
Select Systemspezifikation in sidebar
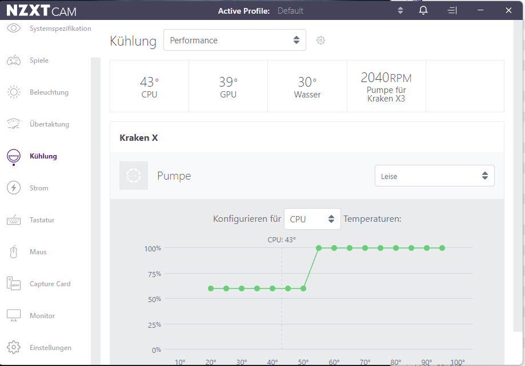(x=60, y=29)
